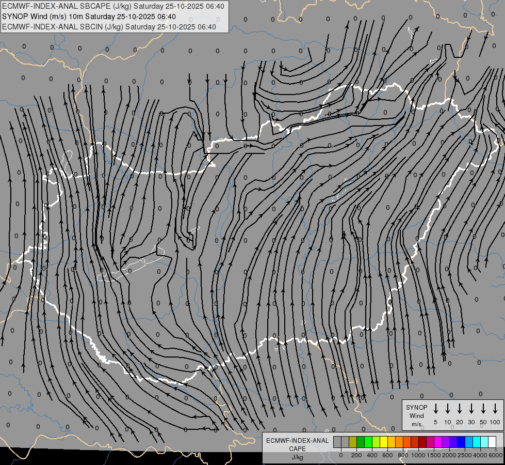The width and height of the screenshot is (505, 465).
Task: Click the '4000' tick label on CAPE scale
Action: (480, 455)
